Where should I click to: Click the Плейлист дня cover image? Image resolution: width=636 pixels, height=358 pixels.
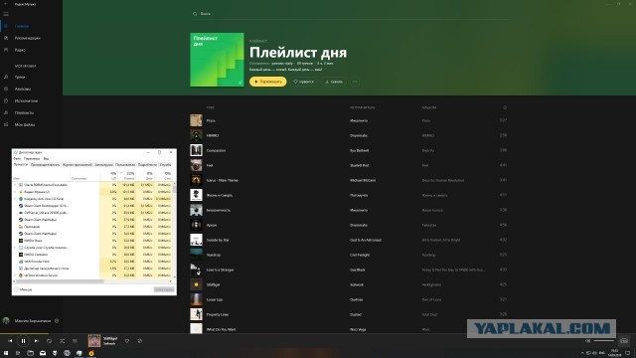(x=217, y=60)
